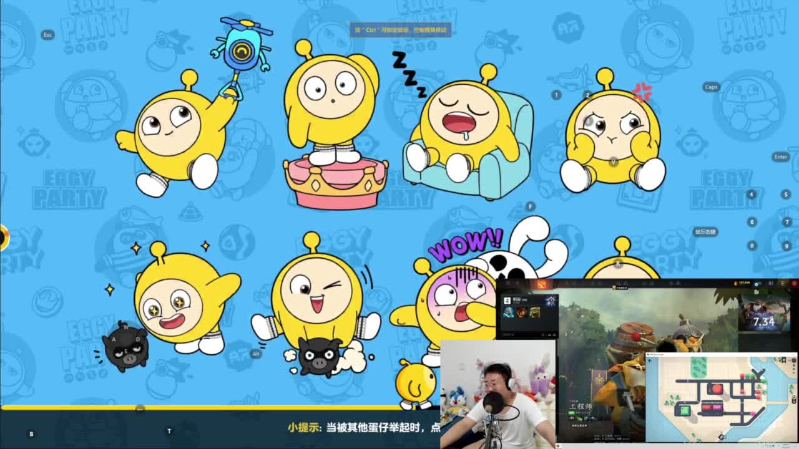Tap the A key on the pig joystick
This screenshot has height=449, width=799.
114,339
